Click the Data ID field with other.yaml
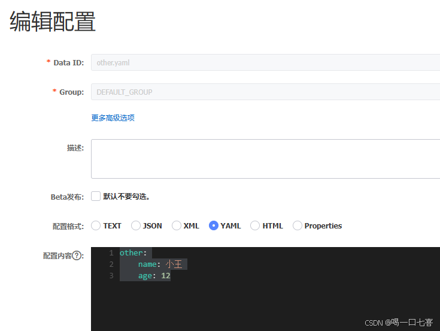440x331 pixels. point(265,62)
